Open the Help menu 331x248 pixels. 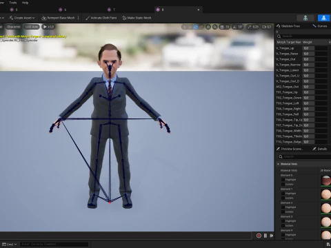[25, 3]
